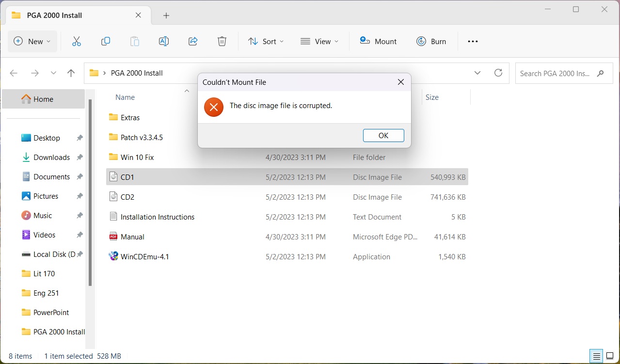Image resolution: width=620 pixels, height=364 pixels.
Task: Select the Installation Instructions text document
Action: coord(287,217)
